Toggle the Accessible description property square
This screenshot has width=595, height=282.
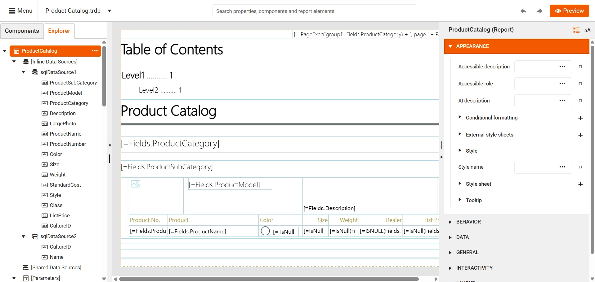(580, 67)
